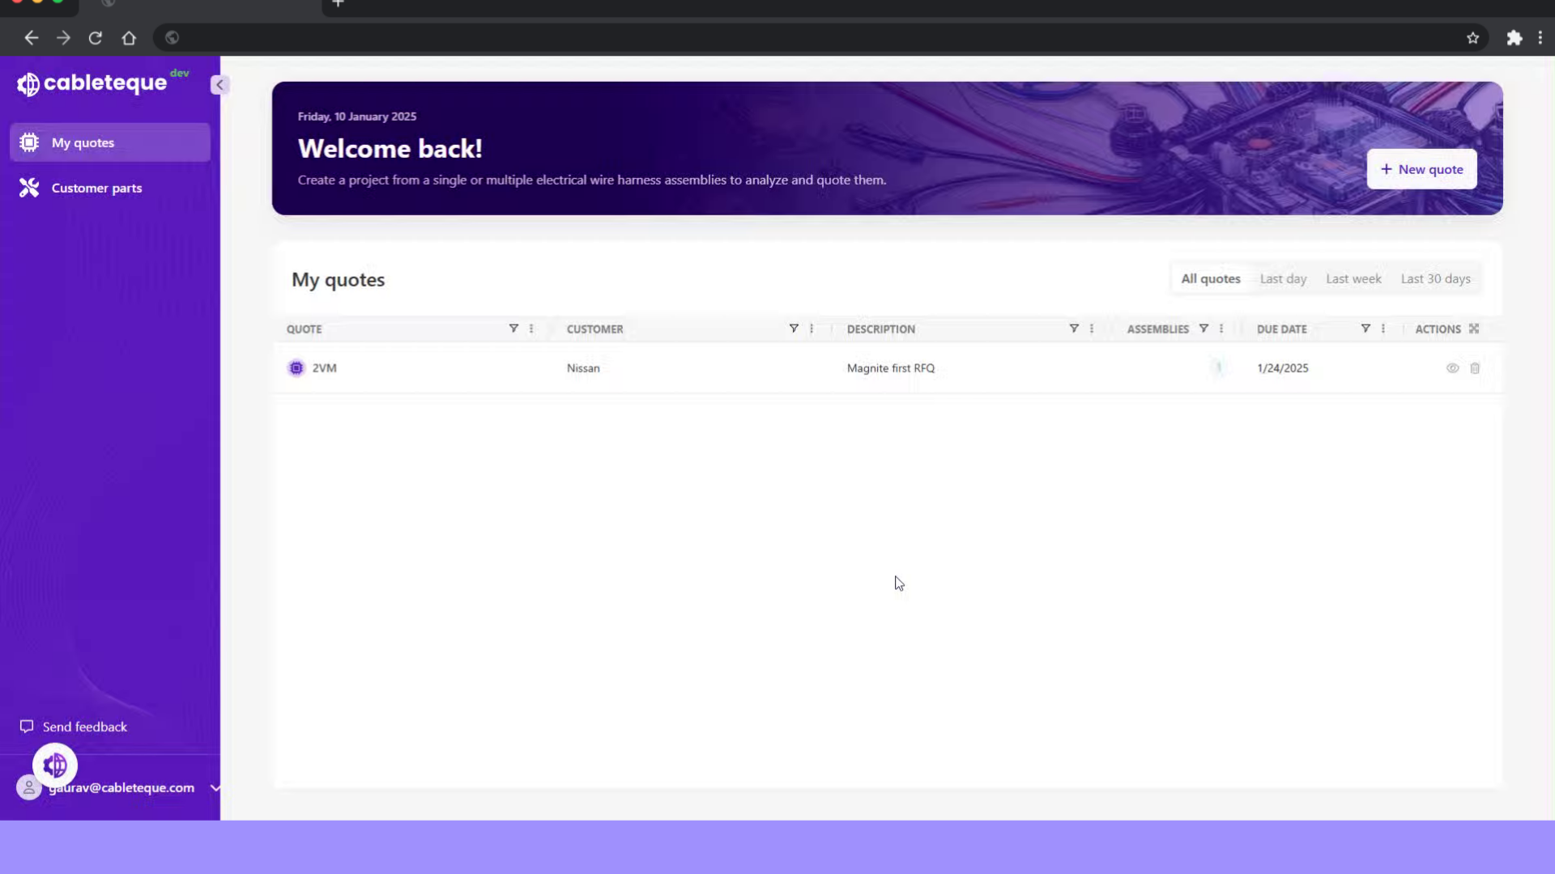View the 2VM quote with eye icon

(1452, 368)
